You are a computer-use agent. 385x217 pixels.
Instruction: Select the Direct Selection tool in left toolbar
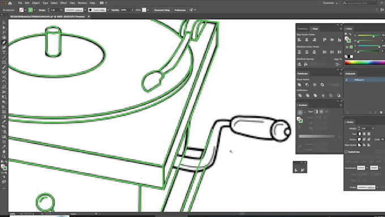pyautogui.click(x=4, y=27)
